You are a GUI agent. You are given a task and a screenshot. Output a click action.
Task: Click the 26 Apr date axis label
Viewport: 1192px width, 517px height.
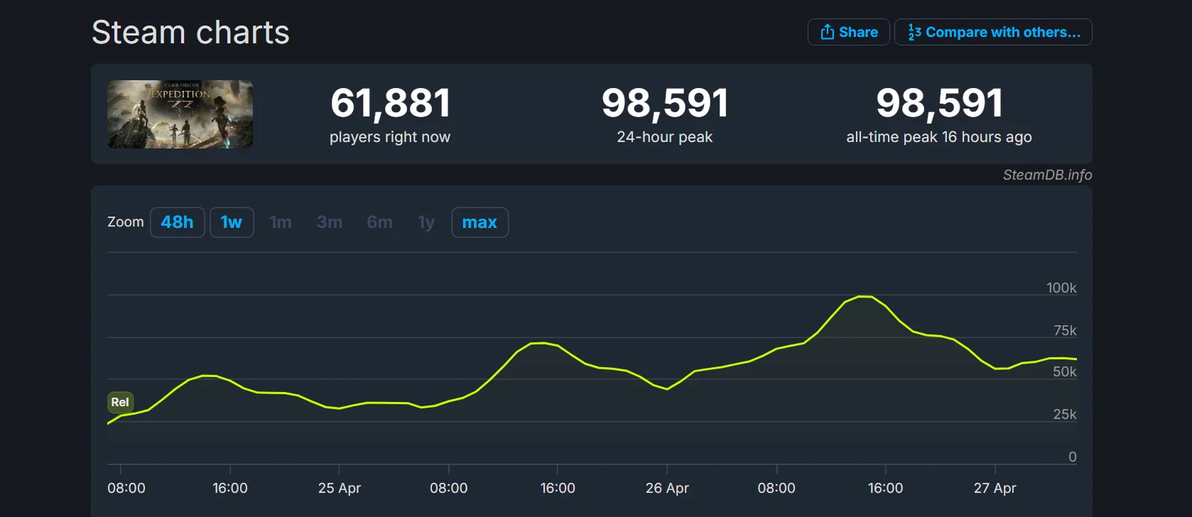pyautogui.click(x=667, y=488)
